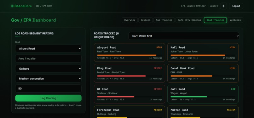Click the Log Reading button
Screen dimensions: 254x118
tap(48, 98)
